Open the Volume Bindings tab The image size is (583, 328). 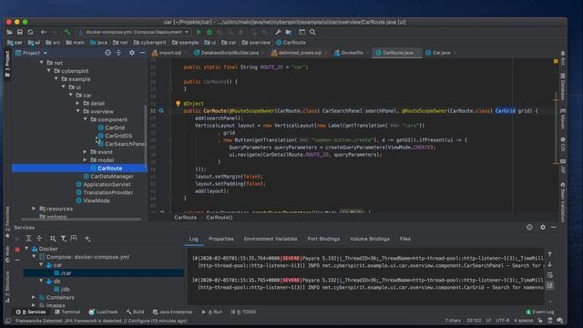pyautogui.click(x=370, y=239)
